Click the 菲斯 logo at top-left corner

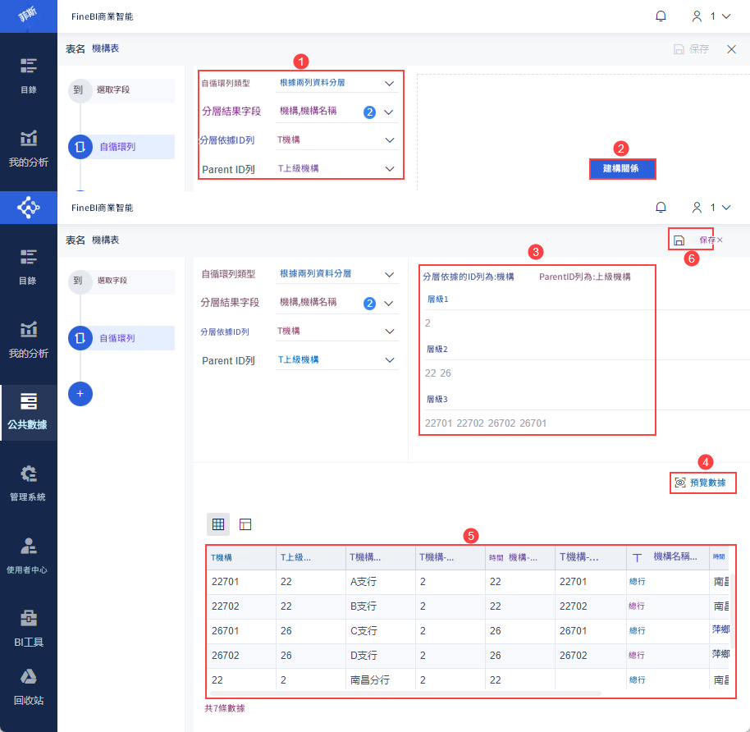pyautogui.click(x=28, y=16)
